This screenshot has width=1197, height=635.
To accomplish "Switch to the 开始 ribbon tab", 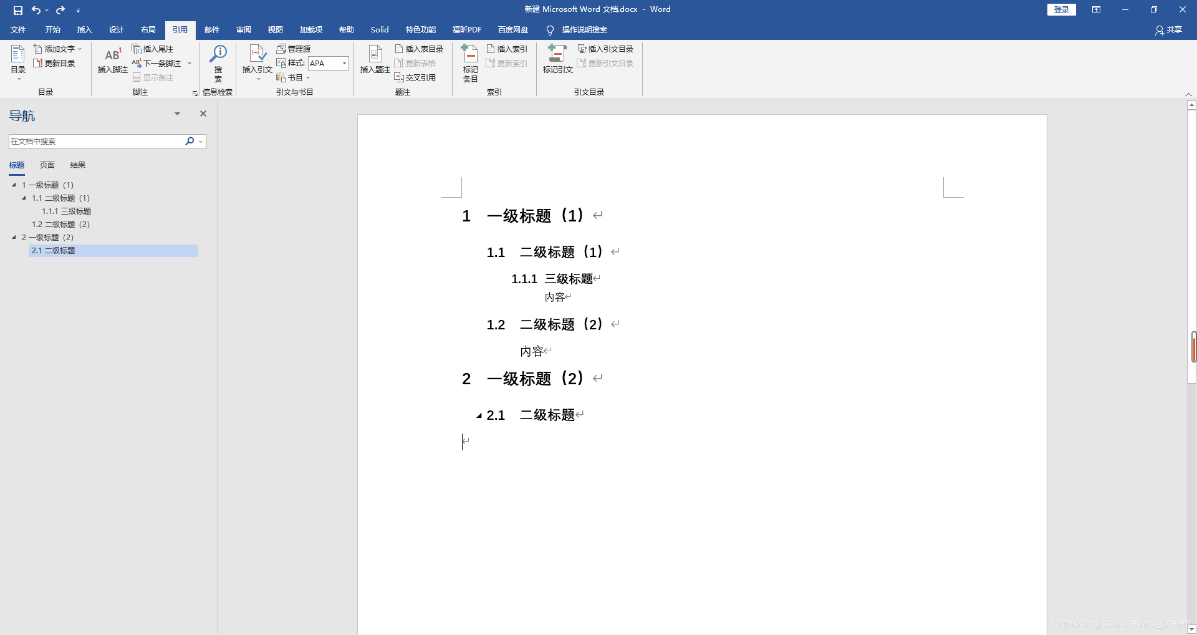I will 52,30.
